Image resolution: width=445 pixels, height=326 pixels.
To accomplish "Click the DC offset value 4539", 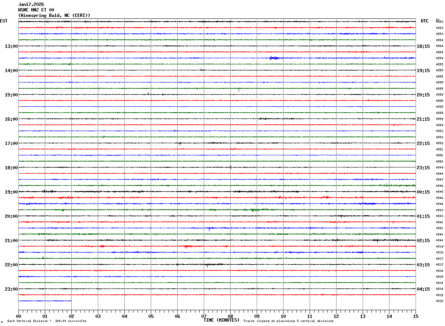I will coord(439,247).
